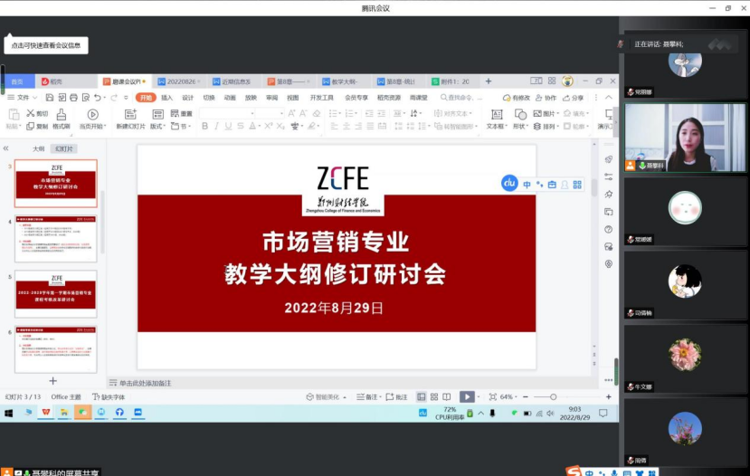Switch to the Outline (大纲) panel tab
Image resolution: width=750 pixels, height=476 pixels.
pos(38,148)
